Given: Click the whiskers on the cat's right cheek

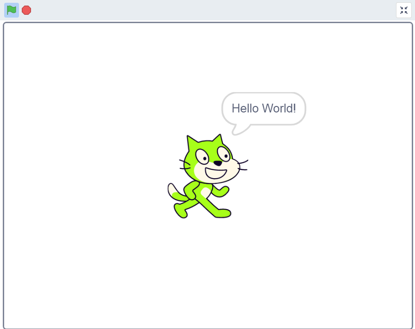Looking at the screenshot, I should (x=243, y=165).
